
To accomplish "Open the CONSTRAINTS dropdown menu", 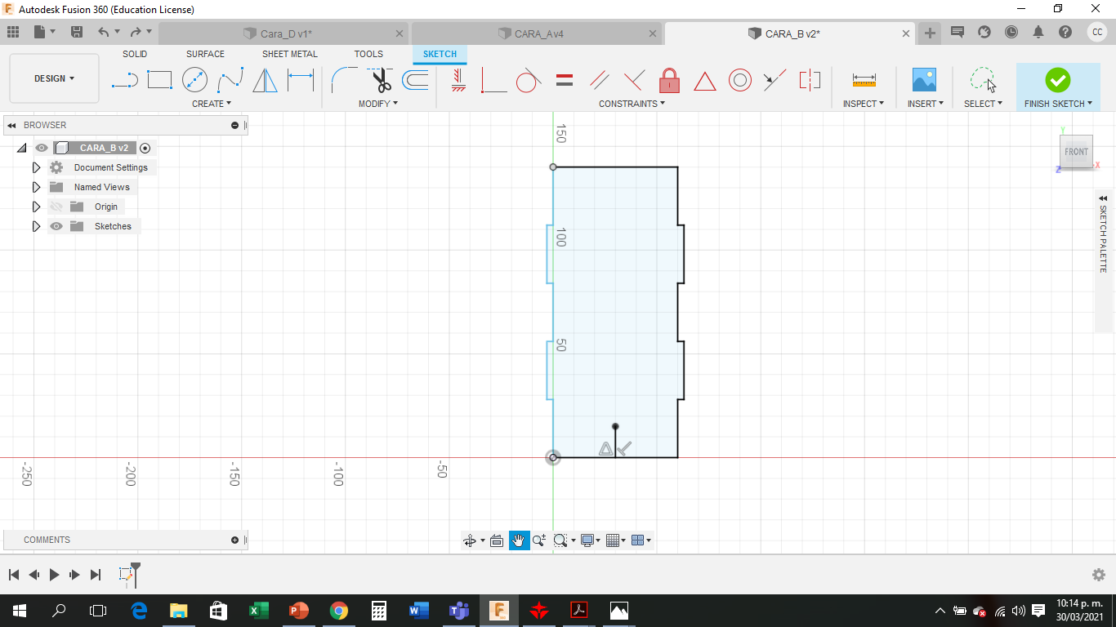I will click(632, 104).
